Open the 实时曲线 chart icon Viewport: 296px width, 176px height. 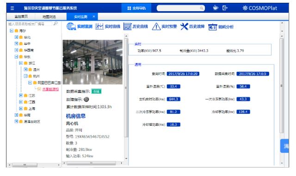click(99, 26)
